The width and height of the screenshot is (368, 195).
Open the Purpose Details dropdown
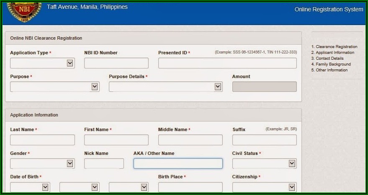(x=165, y=86)
